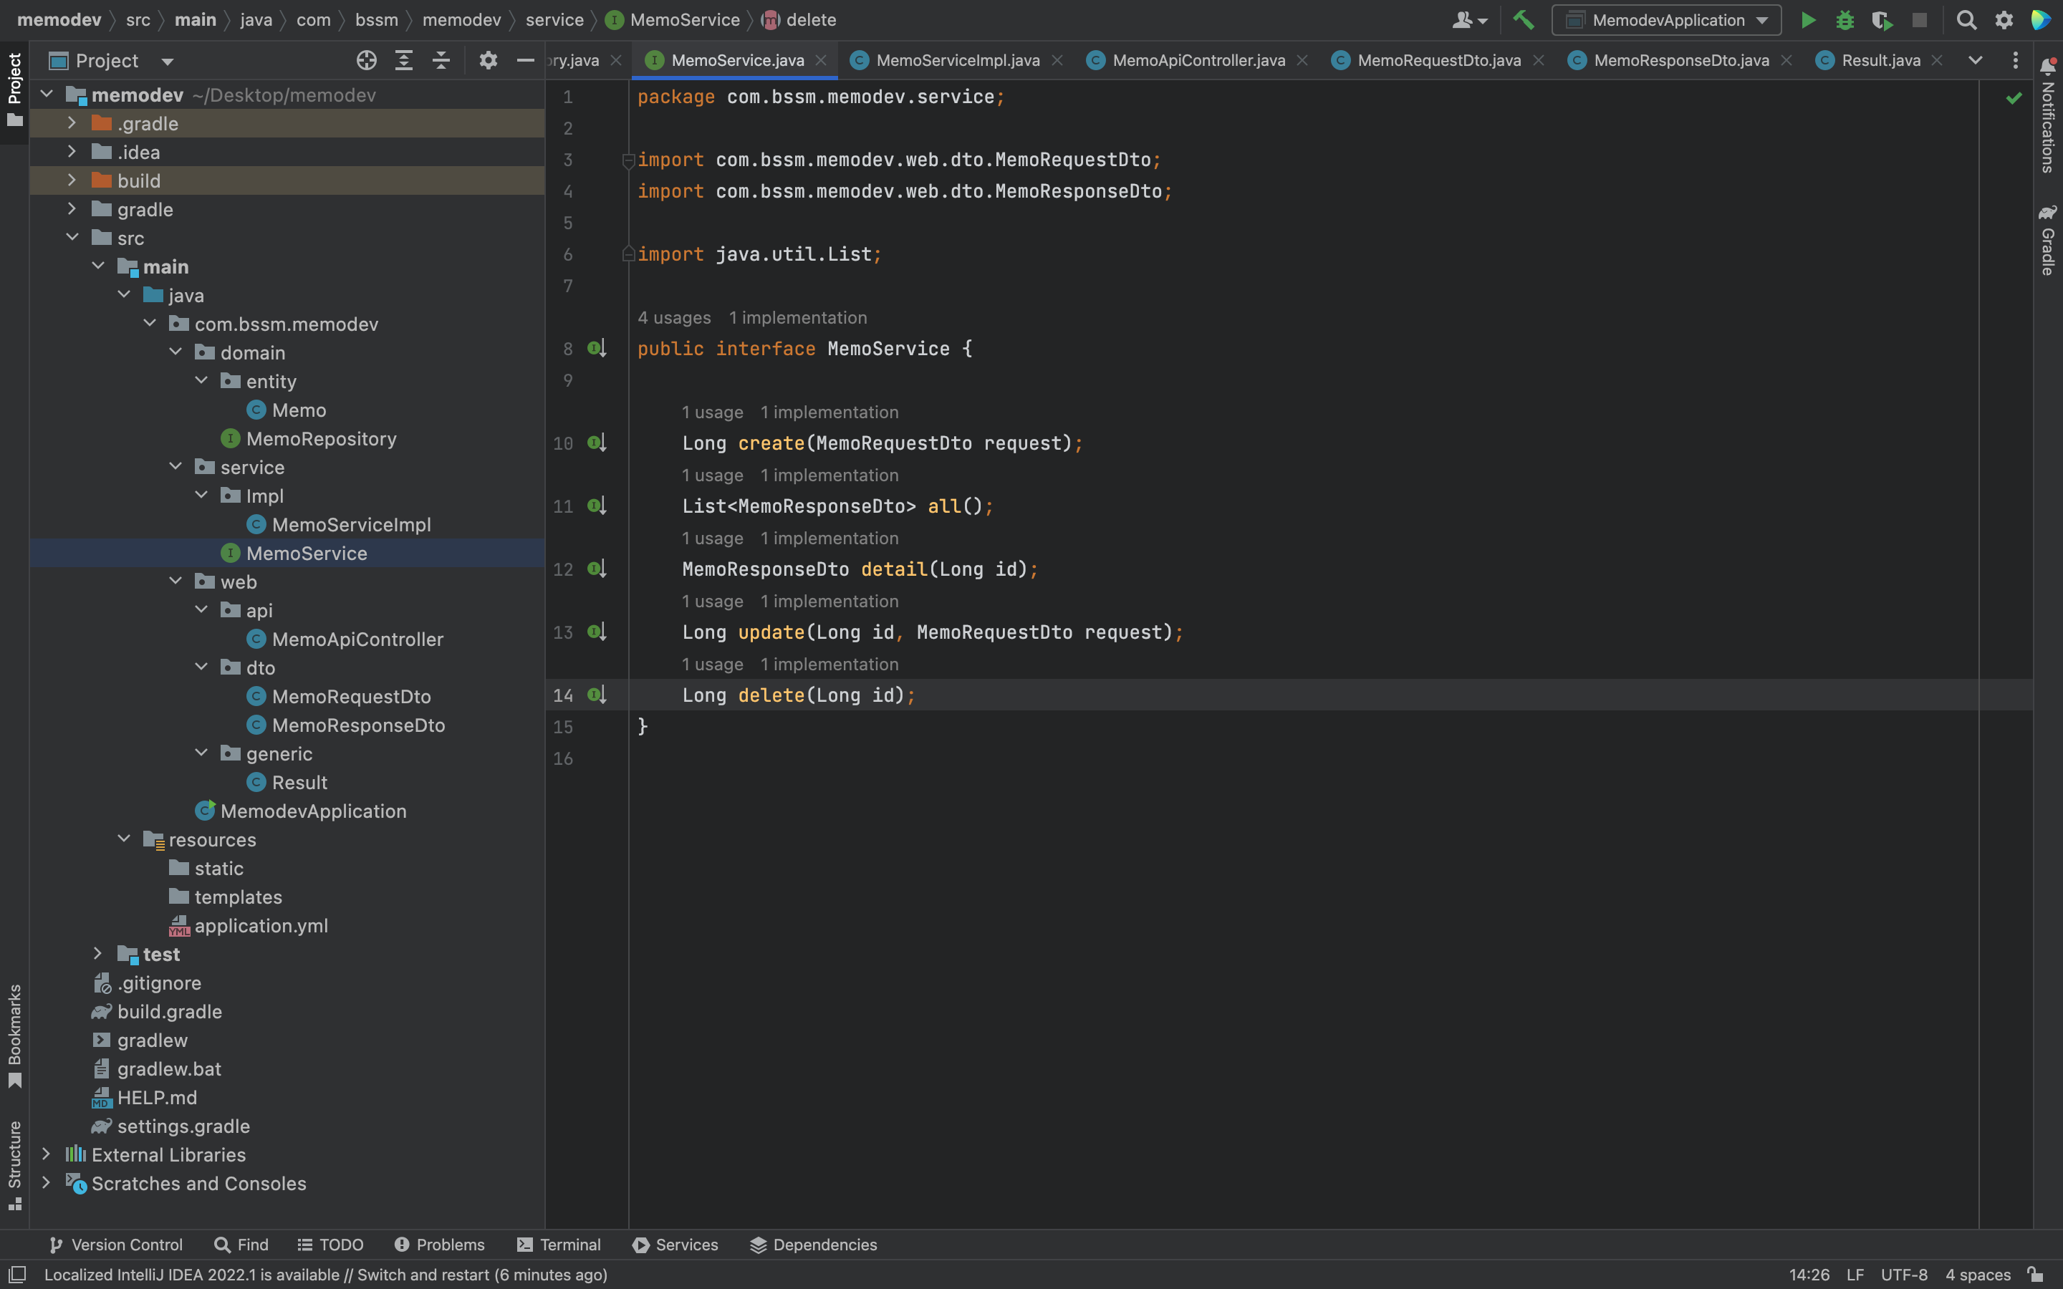Image resolution: width=2063 pixels, height=1289 pixels.
Task: Toggle read-only lock icon in status bar
Action: coord(2036,1275)
